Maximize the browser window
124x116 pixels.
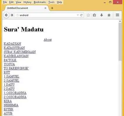[110, 2]
